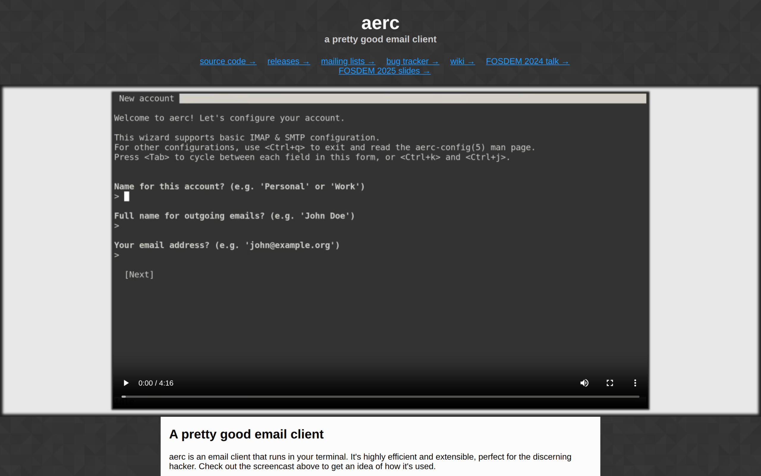Click the 'A pretty good email client' heading
This screenshot has height=476, width=761.
coord(246,434)
